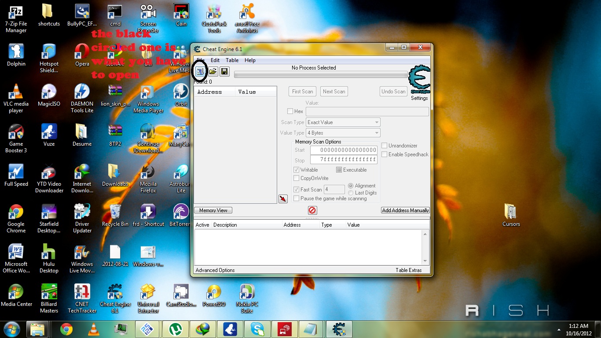The height and width of the screenshot is (338, 601).
Task: Check Enable Speedhack option
Action: click(385, 154)
